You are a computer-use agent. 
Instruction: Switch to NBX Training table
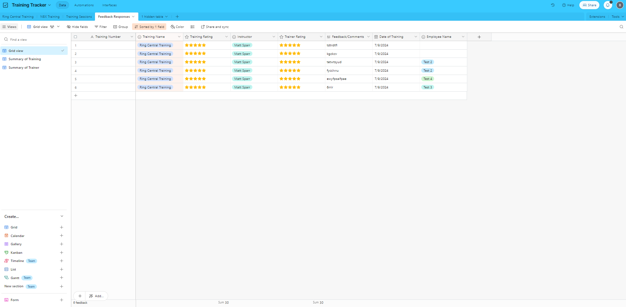50,17
